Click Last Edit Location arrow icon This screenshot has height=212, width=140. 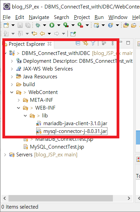(34, 34)
